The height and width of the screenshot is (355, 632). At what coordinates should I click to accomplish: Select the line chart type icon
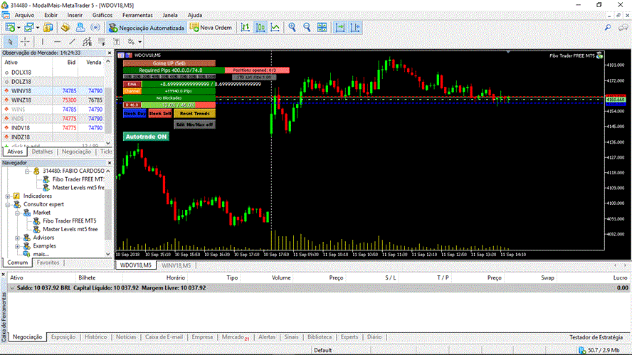[x=275, y=28]
